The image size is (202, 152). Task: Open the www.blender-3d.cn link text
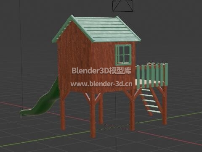pyautogui.click(x=101, y=84)
